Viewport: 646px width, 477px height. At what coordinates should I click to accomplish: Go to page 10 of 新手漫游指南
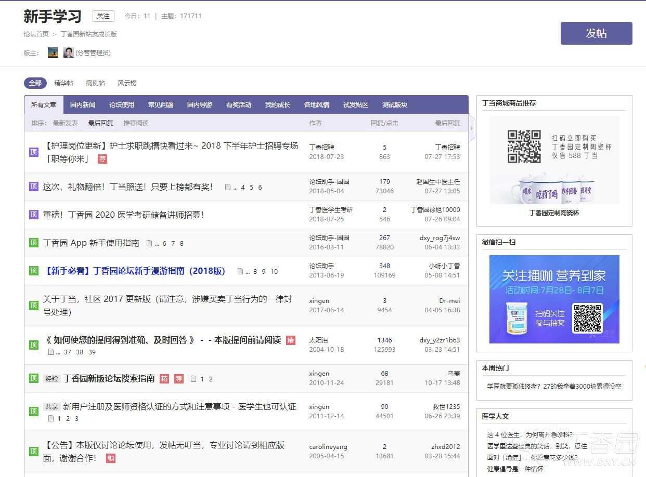(x=274, y=271)
